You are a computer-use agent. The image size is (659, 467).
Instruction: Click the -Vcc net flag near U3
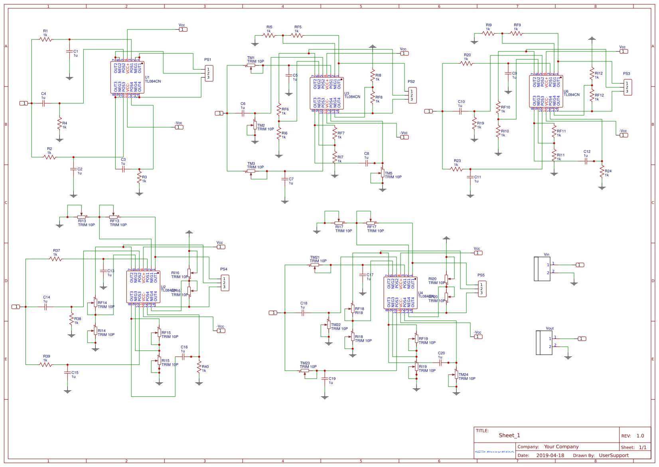(404, 137)
